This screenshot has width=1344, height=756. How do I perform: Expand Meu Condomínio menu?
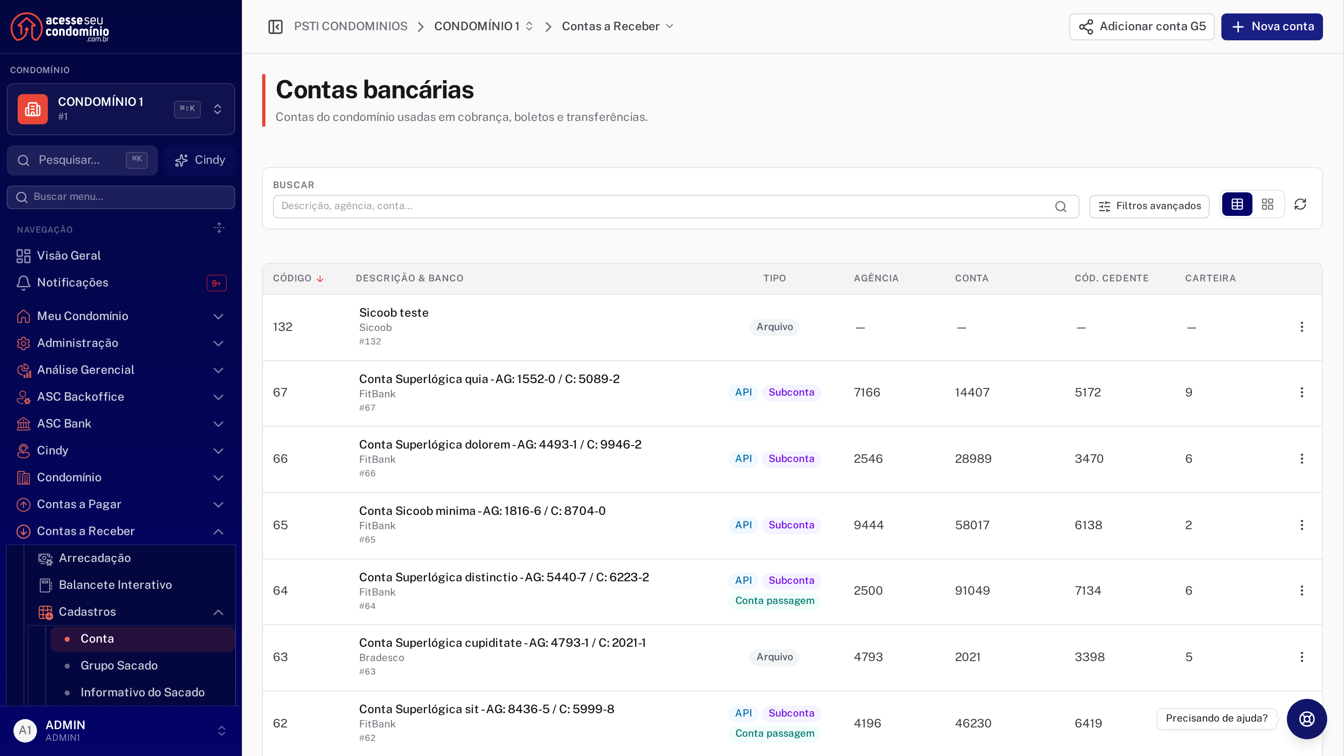[x=121, y=316]
